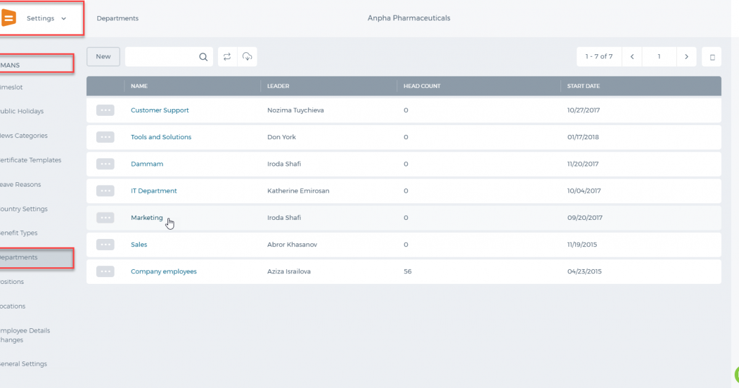Open the actions menu for Tools and Solutions
The height and width of the screenshot is (388, 739).
[105, 137]
